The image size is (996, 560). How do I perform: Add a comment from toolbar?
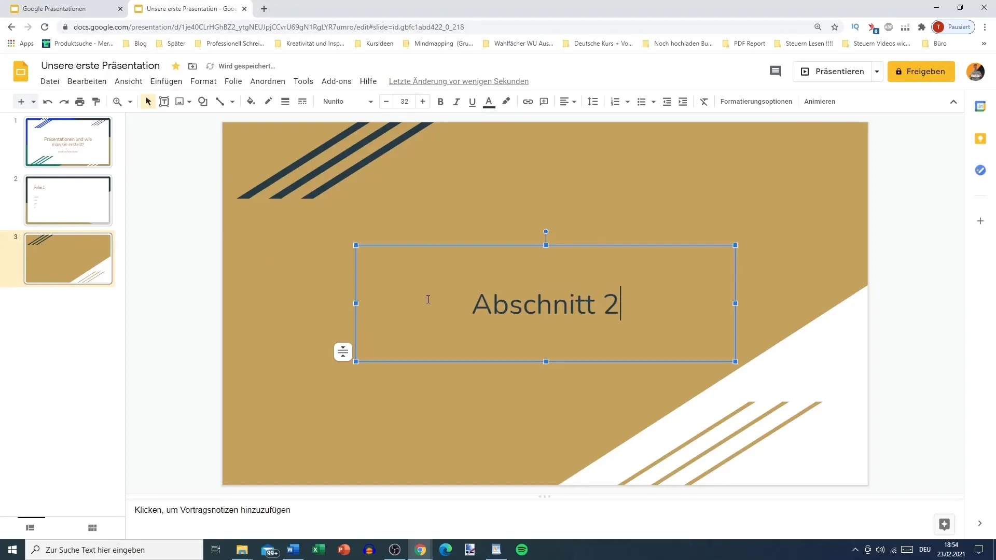(544, 102)
